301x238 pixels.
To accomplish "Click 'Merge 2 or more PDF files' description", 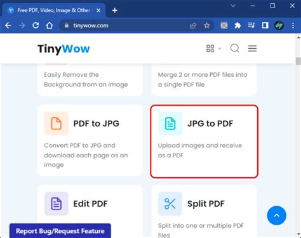I will pos(203,79).
